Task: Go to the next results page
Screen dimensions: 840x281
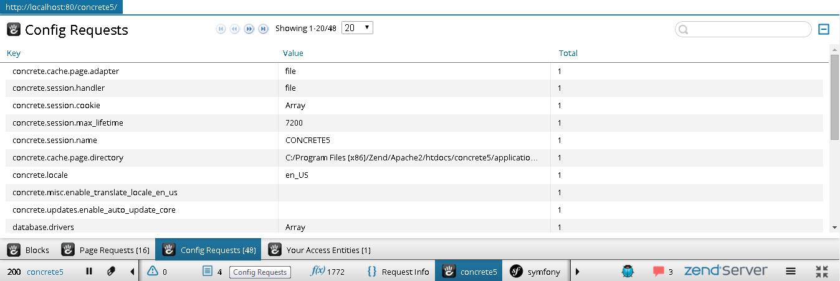Action: pos(249,29)
